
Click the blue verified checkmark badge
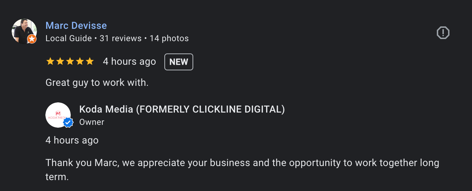tap(68, 123)
